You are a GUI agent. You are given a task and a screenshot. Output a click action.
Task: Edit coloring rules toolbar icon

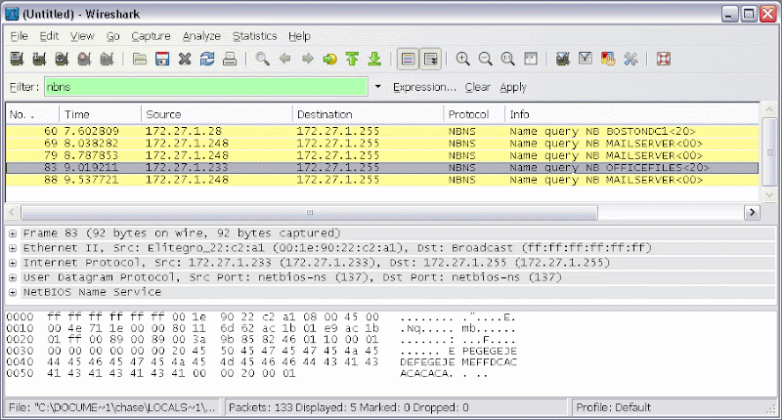(608, 60)
